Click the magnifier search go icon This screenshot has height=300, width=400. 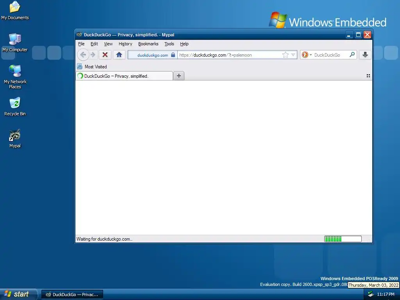(352, 55)
